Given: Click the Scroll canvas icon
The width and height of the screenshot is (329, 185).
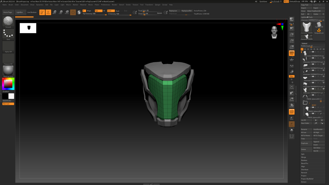Looking at the screenshot, I should coord(292,28).
